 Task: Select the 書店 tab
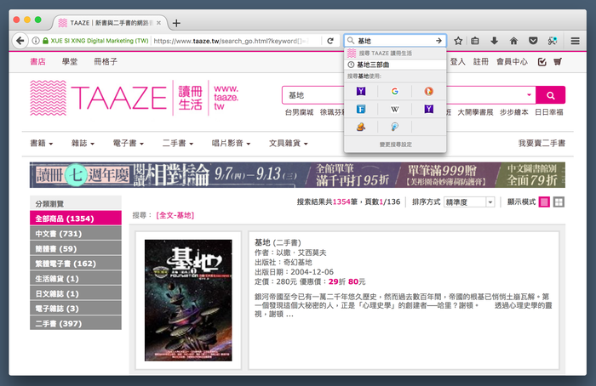(38, 61)
